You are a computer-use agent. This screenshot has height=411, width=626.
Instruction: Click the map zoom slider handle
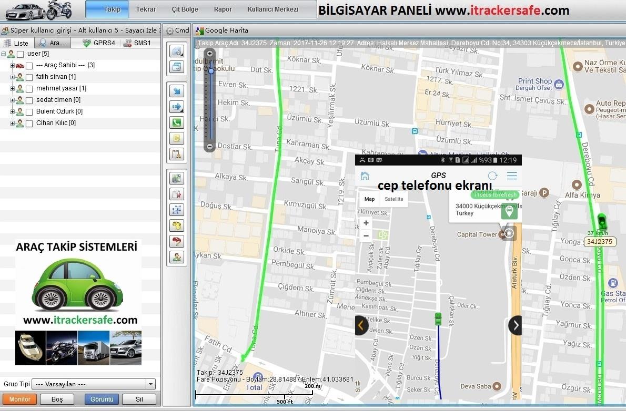[x=211, y=70]
